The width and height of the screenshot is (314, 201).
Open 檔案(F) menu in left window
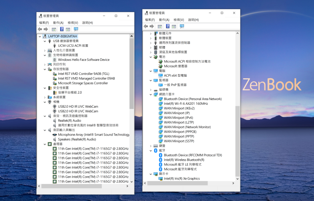(x=44, y=23)
